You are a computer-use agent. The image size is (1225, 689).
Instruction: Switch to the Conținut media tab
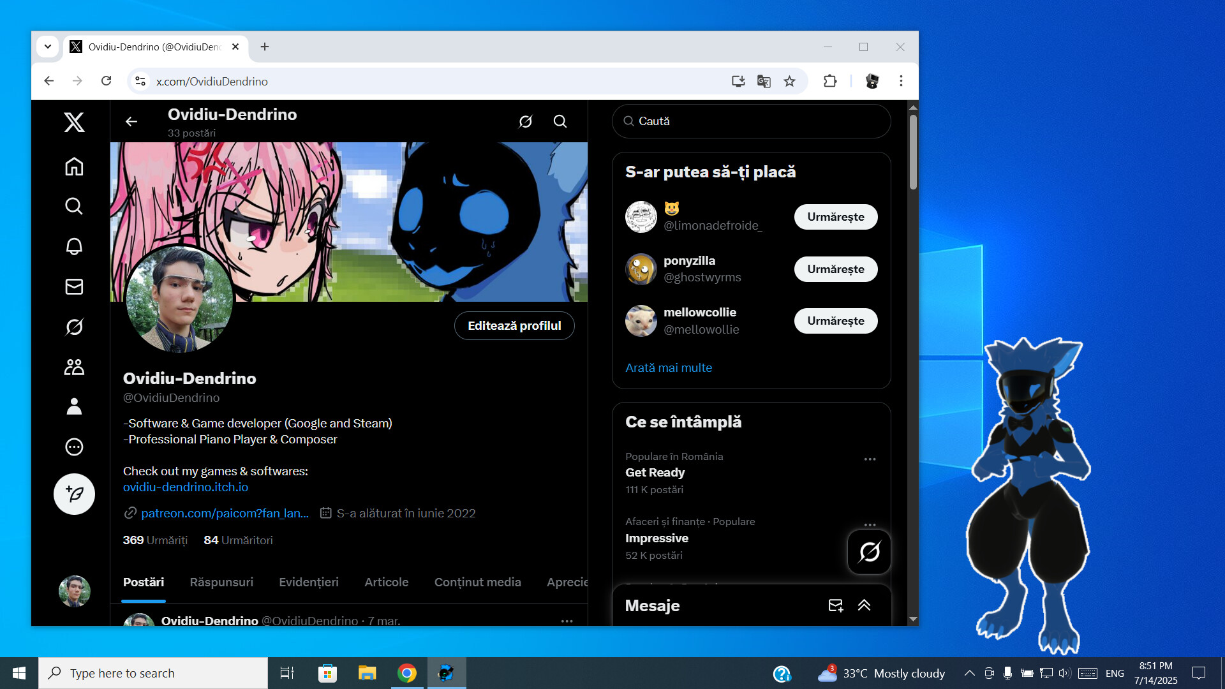click(477, 582)
